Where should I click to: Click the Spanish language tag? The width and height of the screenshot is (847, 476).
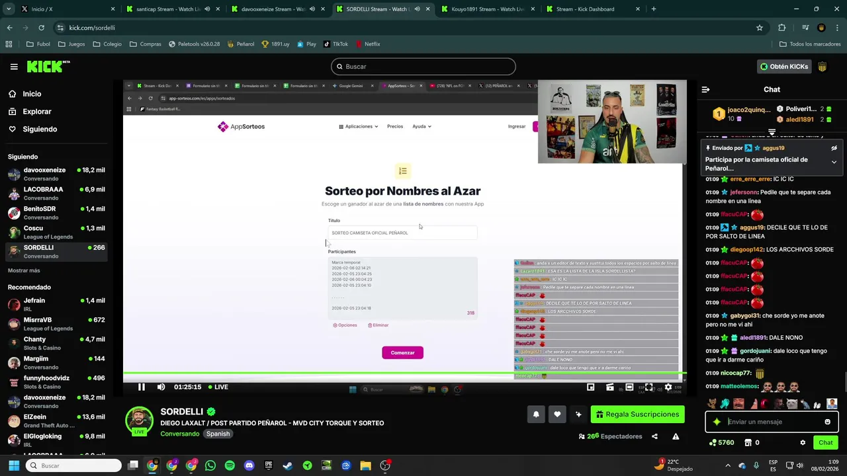click(x=218, y=434)
